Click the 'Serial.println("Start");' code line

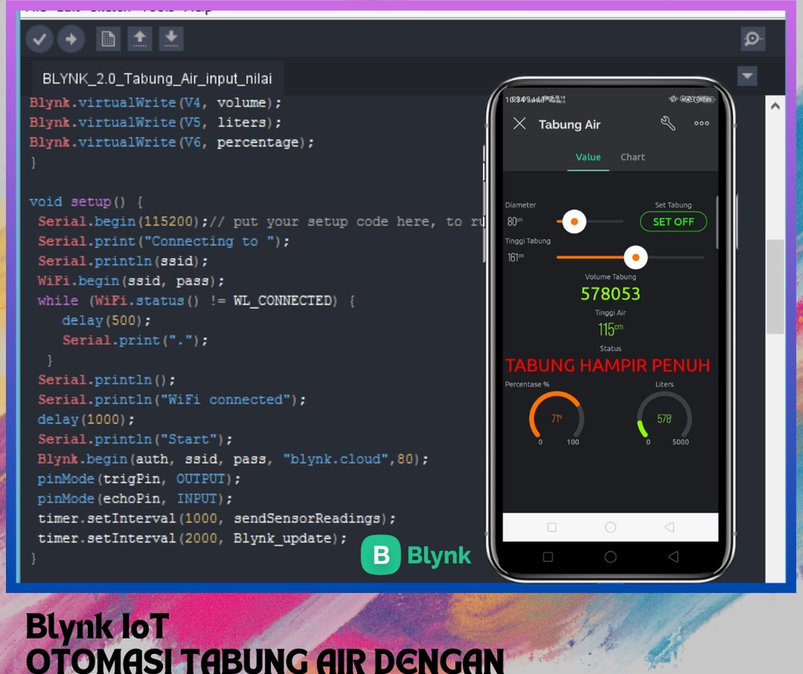pyautogui.click(x=135, y=439)
